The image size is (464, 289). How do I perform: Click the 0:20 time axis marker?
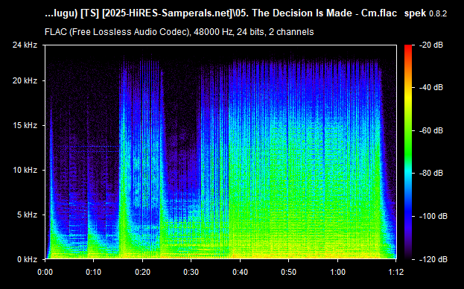click(143, 272)
